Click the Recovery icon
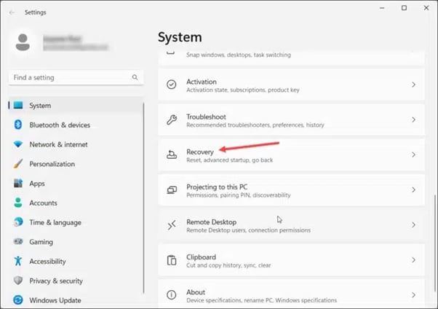Viewport: 438px width, 309px height. 172,154
